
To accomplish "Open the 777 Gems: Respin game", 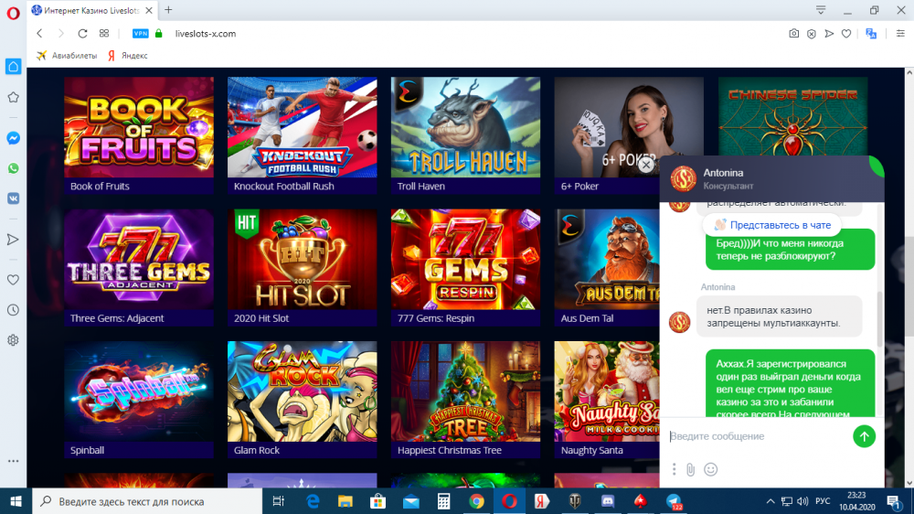I will tap(465, 267).
